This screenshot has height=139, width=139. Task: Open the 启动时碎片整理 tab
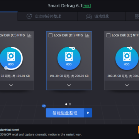[x=47, y=16]
